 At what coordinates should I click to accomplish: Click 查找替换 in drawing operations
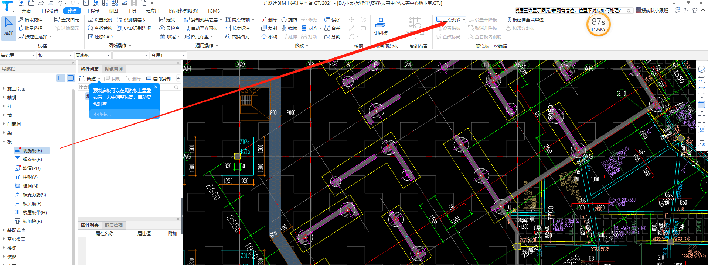point(100,28)
